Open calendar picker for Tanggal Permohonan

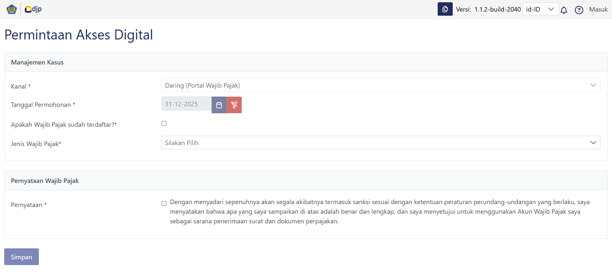(219, 105)
